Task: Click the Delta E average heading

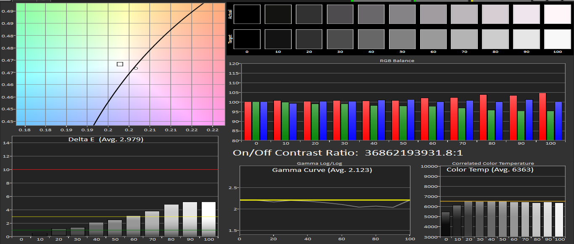Action: pos(106,140)
